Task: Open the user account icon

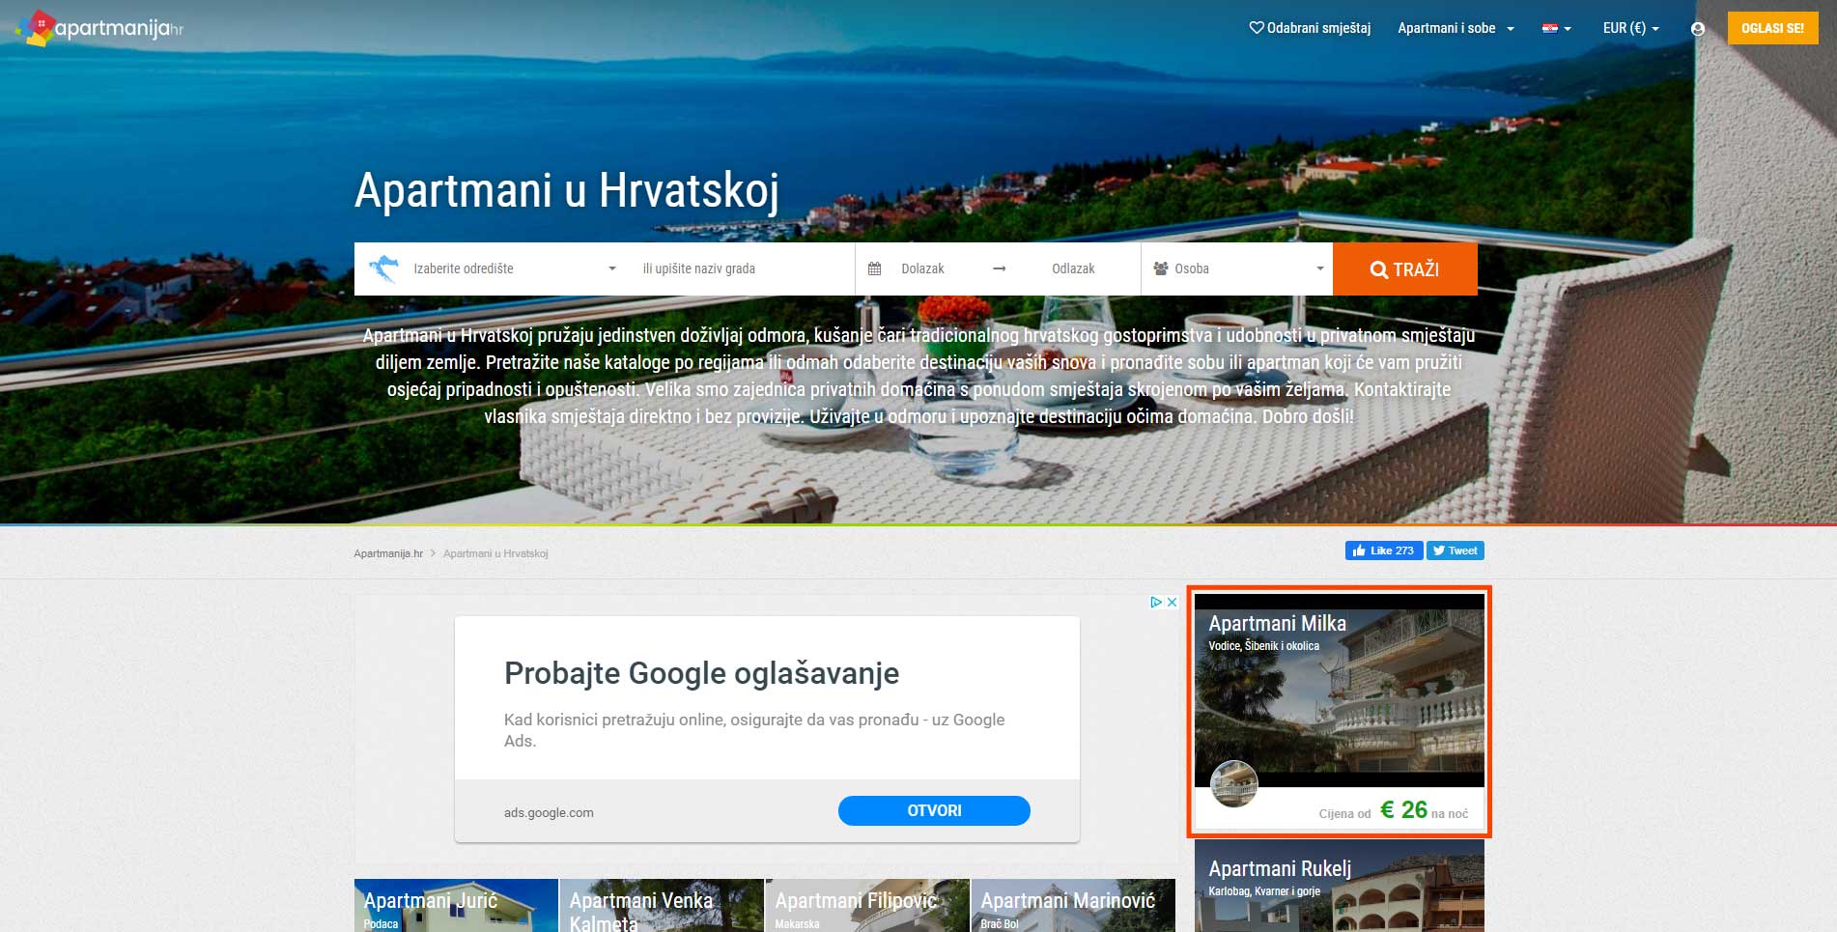Action: click(x=1697, y=29)
